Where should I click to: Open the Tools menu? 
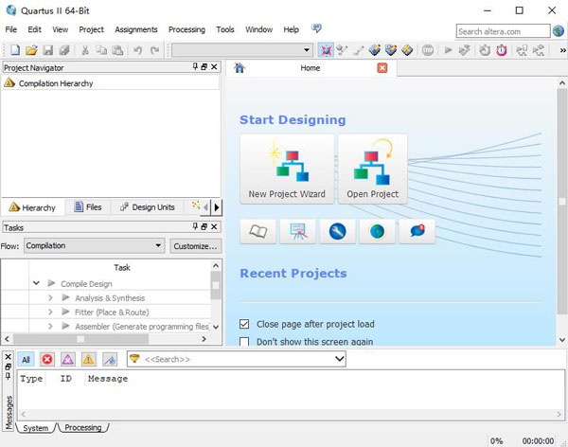point(225,29)
